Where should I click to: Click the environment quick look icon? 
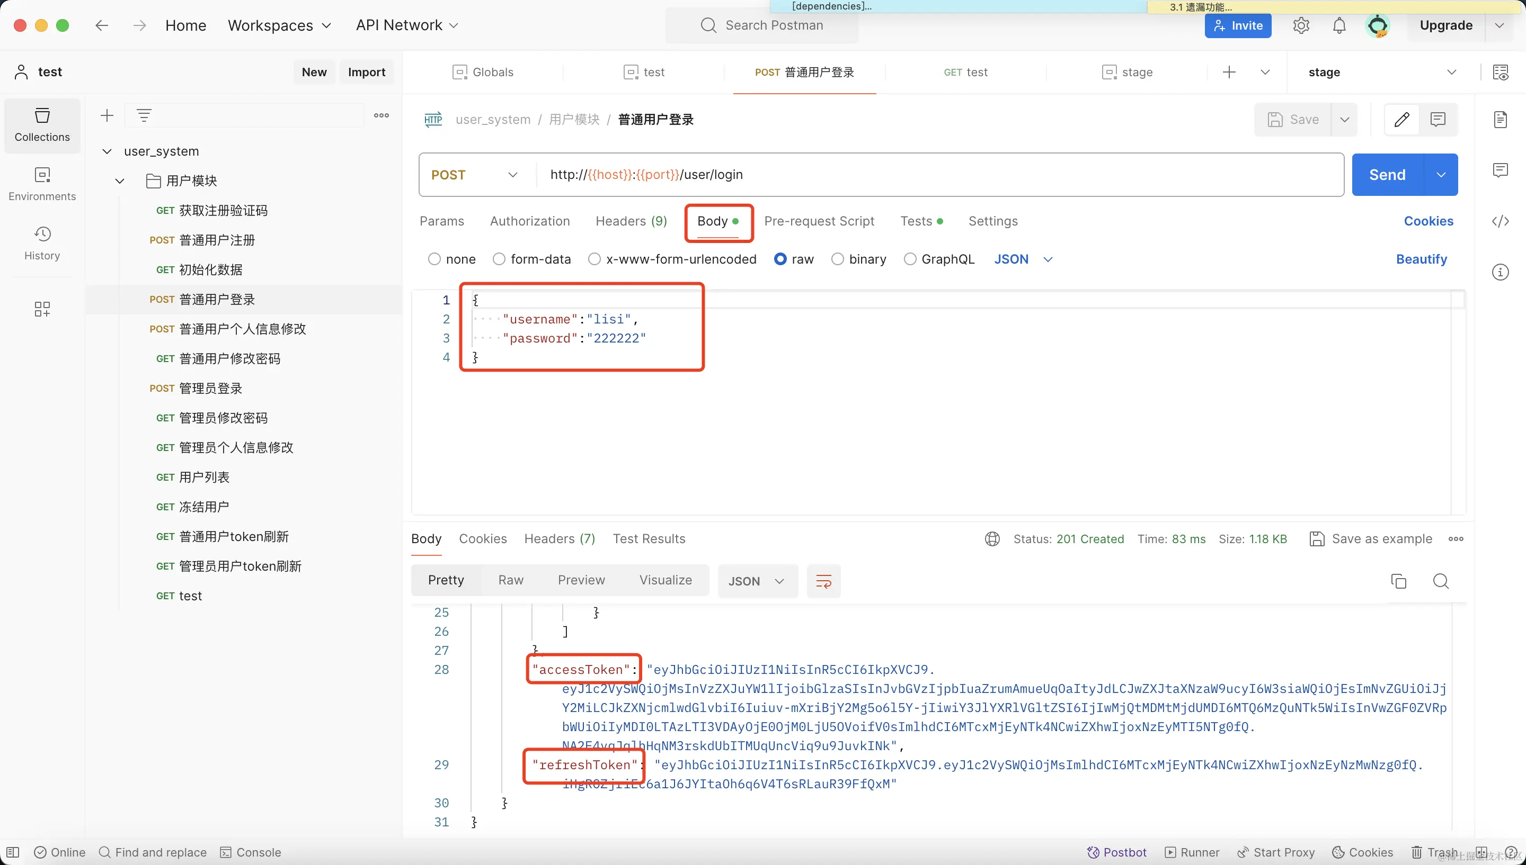pos(1500,72)
